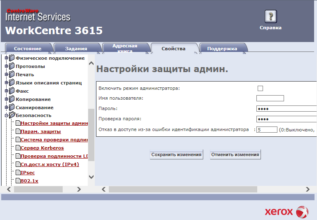The width and height of the screenshot is (317, 220).
Task: Open the Настройки защиты админ link
Action: (54, 123)
